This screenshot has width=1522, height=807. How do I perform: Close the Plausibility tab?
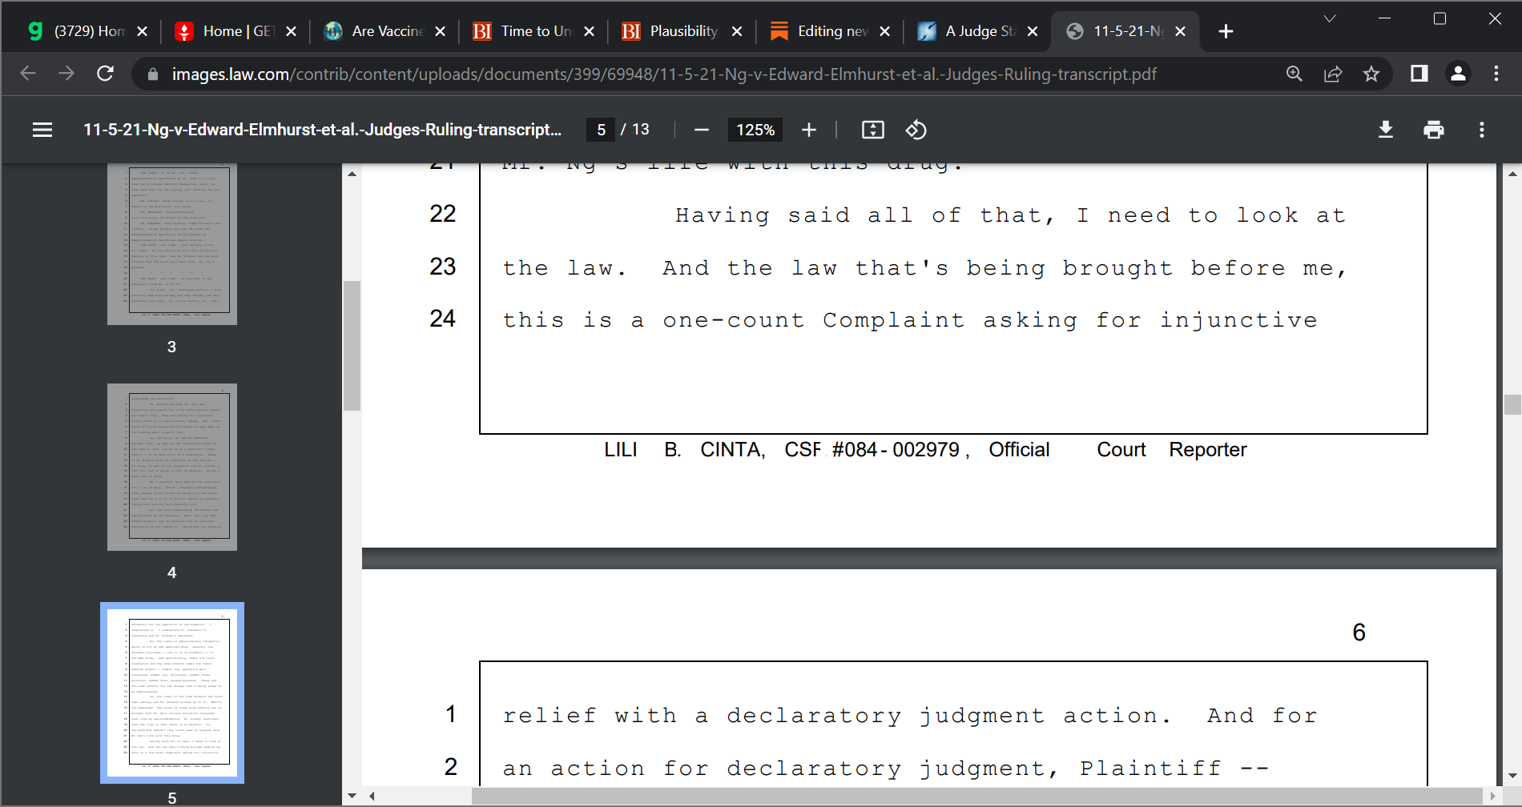(x=737, y=31)
